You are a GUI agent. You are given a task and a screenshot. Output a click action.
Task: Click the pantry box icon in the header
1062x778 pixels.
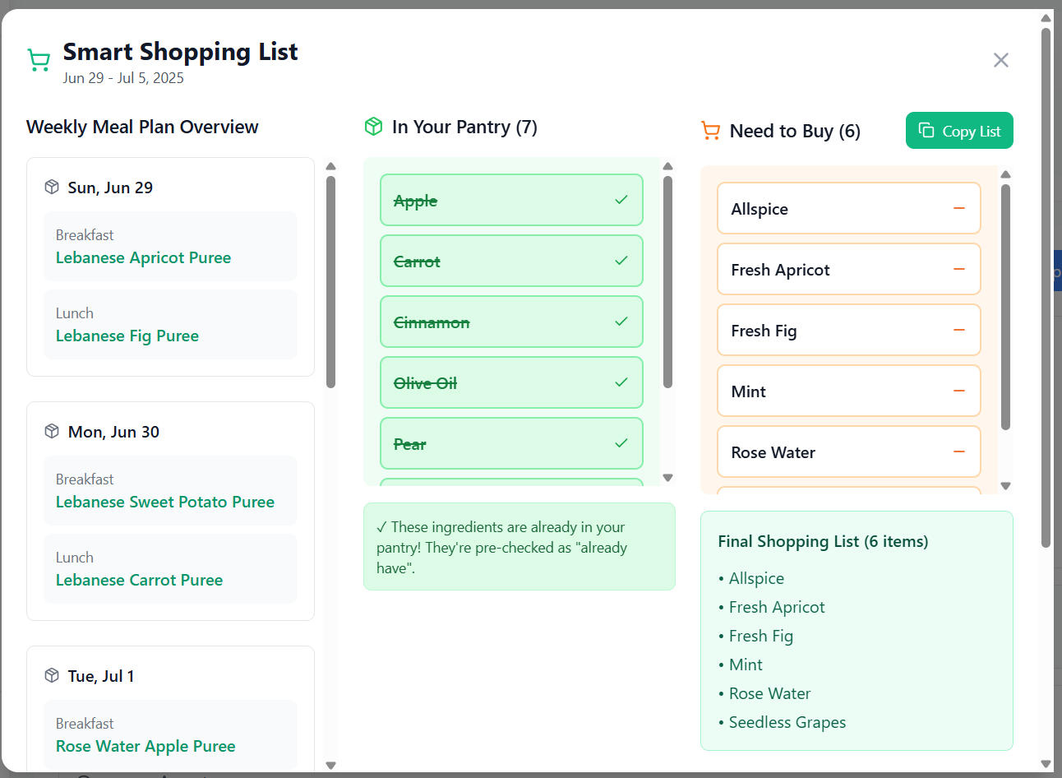[x=373, y=126]
